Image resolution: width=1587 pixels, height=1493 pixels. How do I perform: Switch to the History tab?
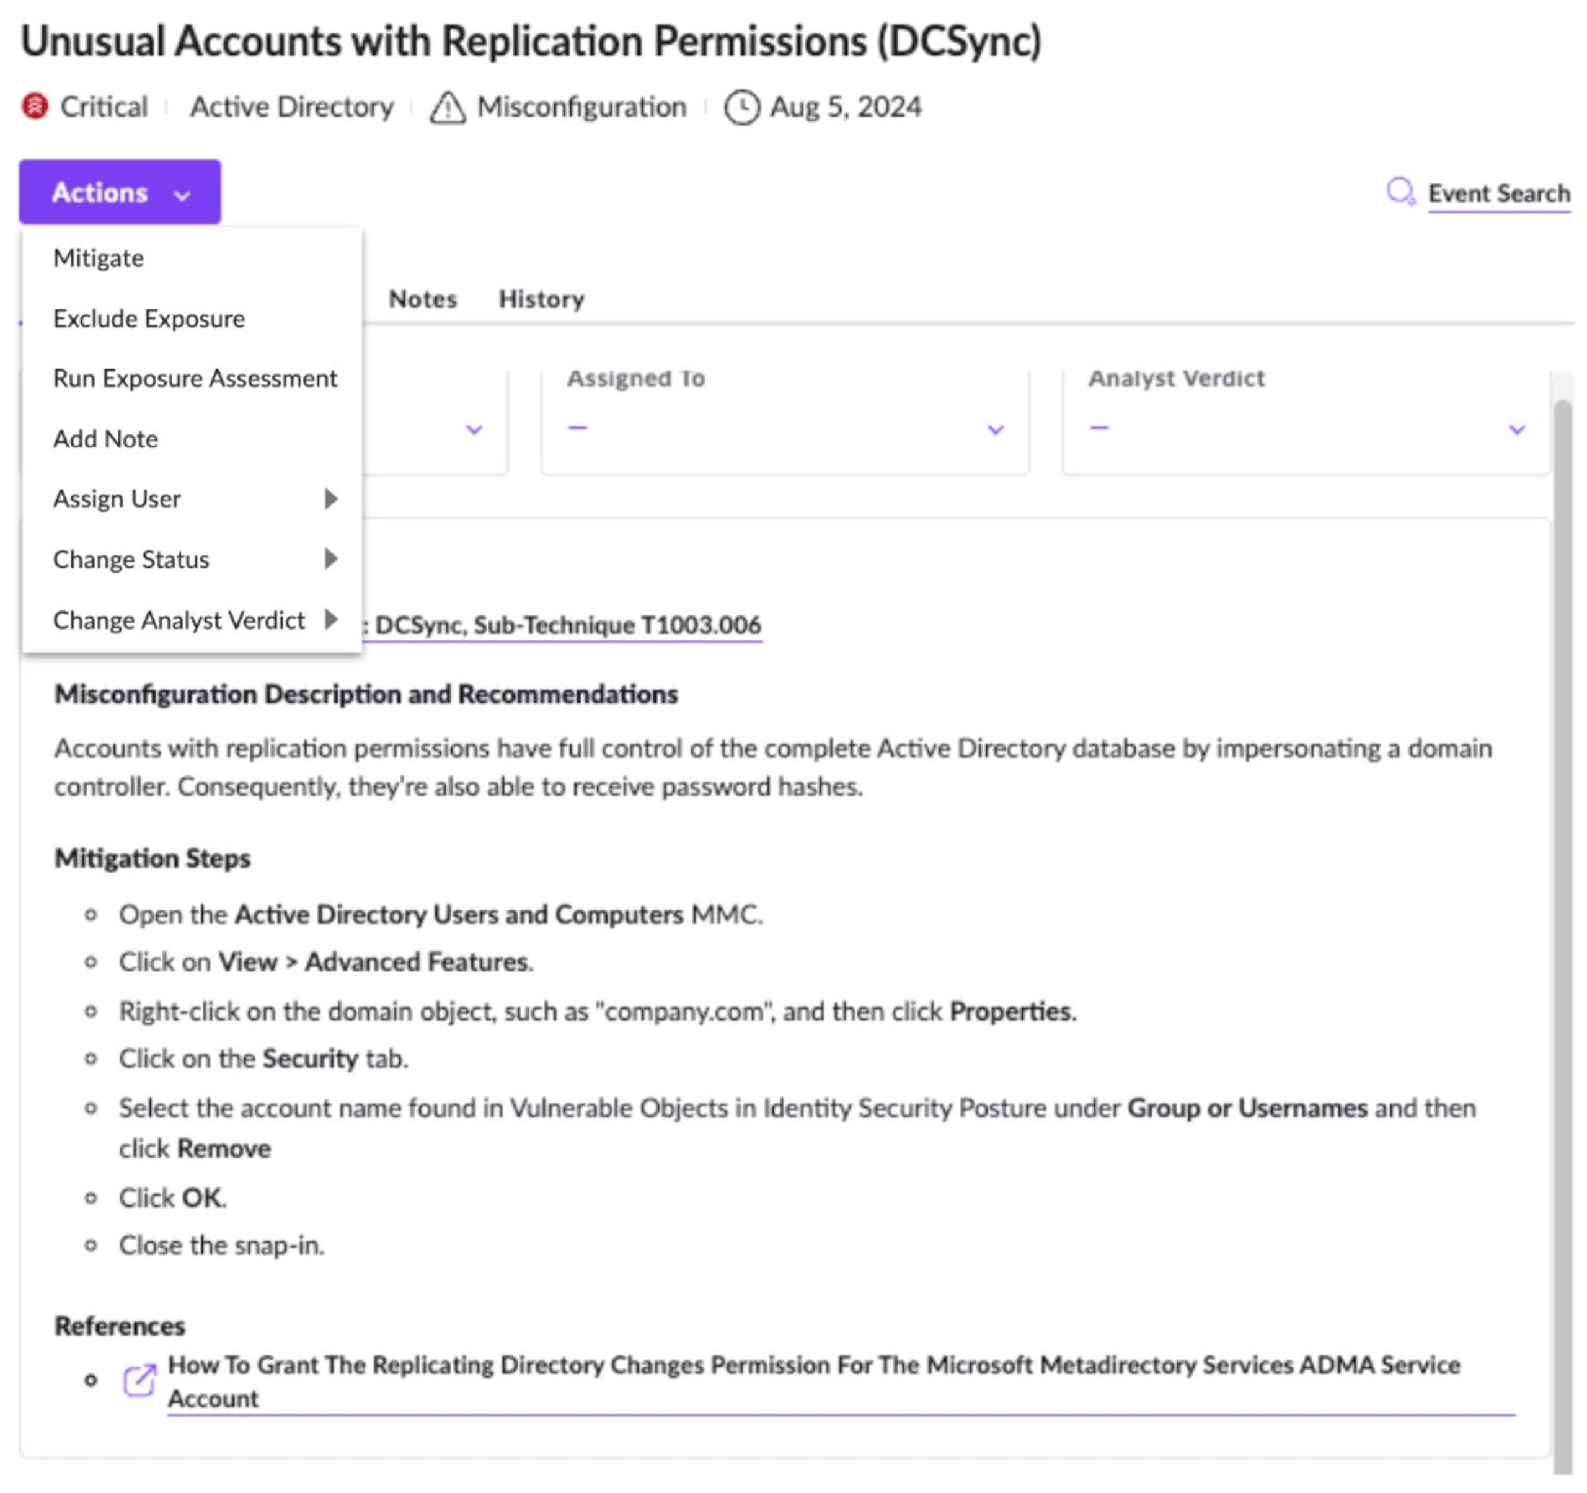click(x=542, y=299)
